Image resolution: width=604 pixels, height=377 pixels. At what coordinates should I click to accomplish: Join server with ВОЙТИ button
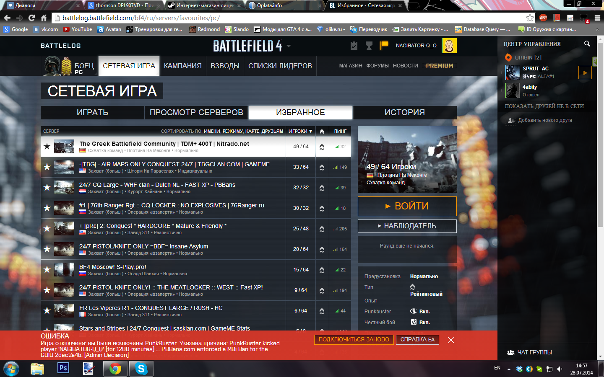(407, 206)
